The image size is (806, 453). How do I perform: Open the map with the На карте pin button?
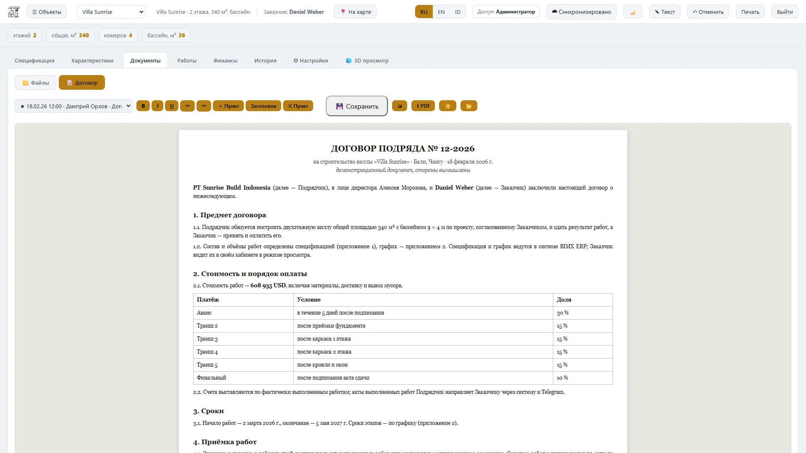355,12
